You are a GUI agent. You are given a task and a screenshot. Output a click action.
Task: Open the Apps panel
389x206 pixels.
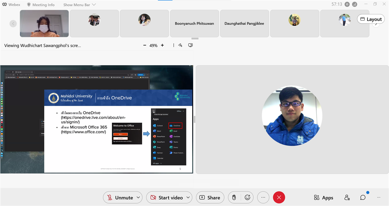click(x=324, y=198)
